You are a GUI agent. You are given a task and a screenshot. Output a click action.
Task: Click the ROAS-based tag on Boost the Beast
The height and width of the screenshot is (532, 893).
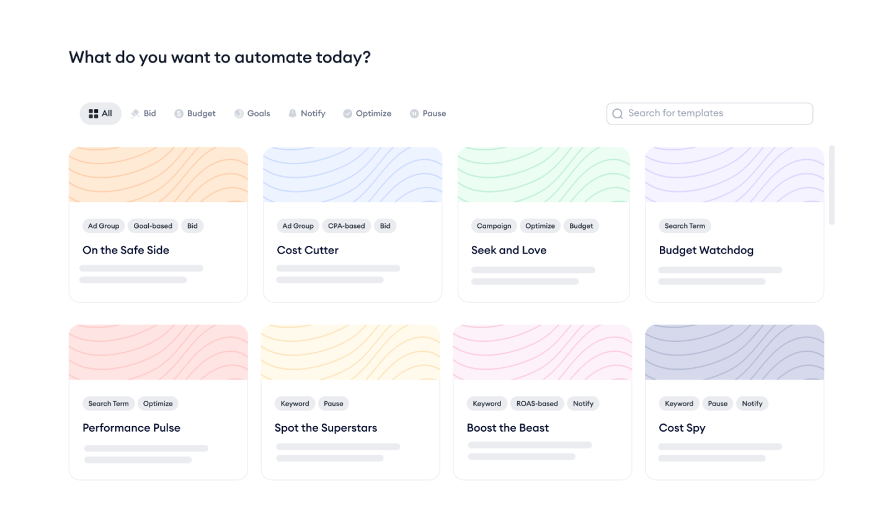tap(537, 403)
